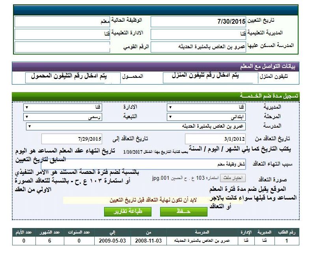
Task: Click the حفظ save button
Action: pyautogui.click(x=184, y=212)
